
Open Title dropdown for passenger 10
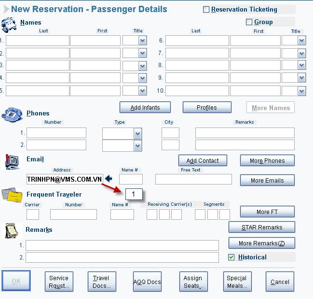point(301,91)
